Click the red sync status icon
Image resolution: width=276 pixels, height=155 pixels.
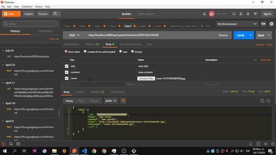(x=212, y=14)
